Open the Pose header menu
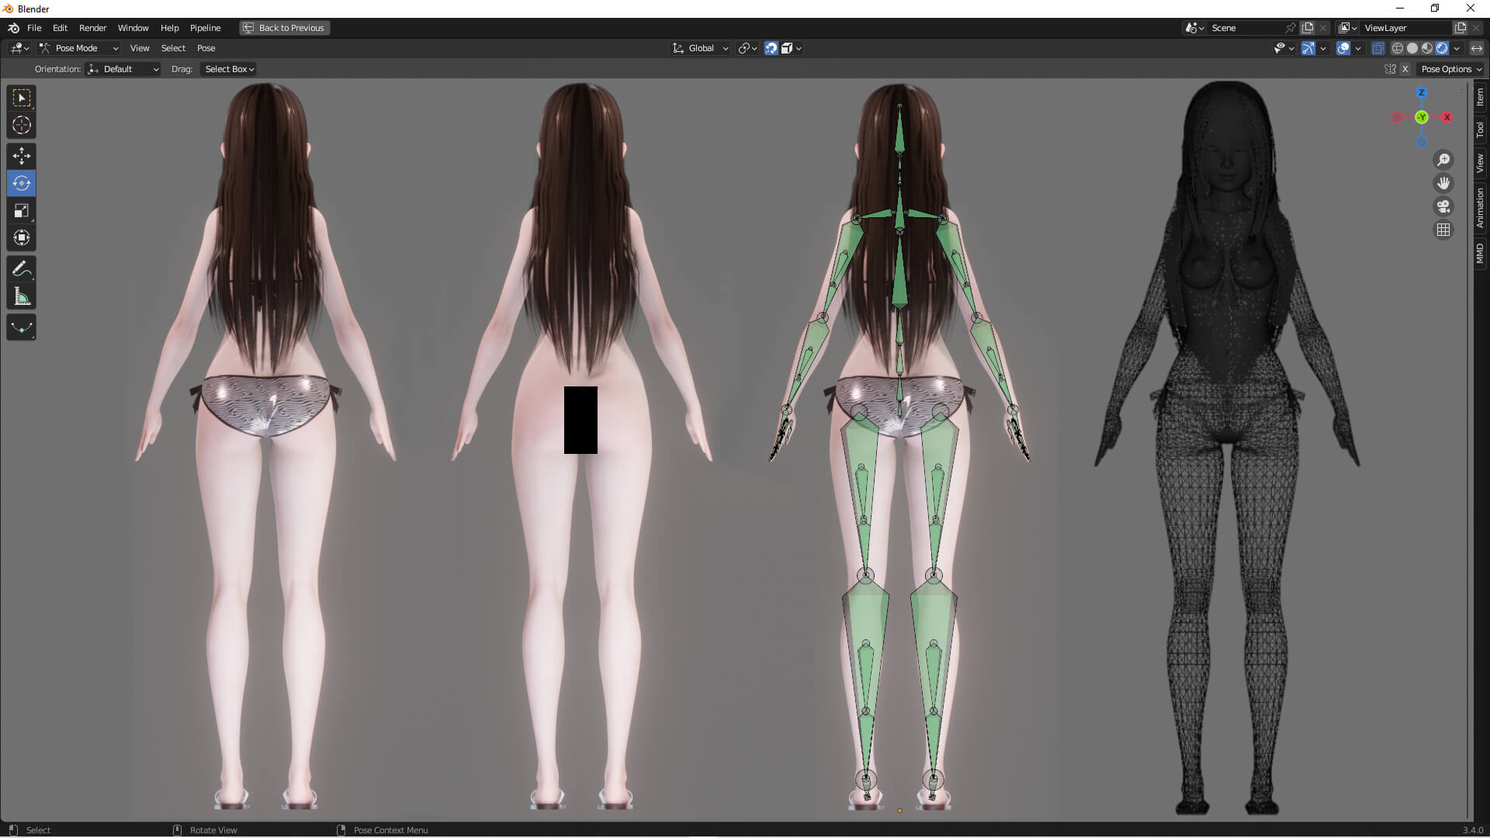This screenshot has width=1490, height=838. click(206, 48)
